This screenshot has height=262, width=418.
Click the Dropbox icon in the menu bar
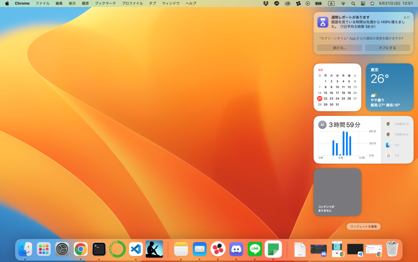pos(266,3)
